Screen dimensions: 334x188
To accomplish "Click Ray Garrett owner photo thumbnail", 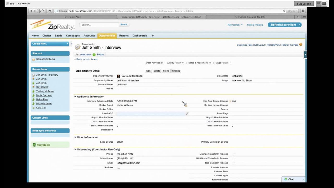I will click(118, 76).
